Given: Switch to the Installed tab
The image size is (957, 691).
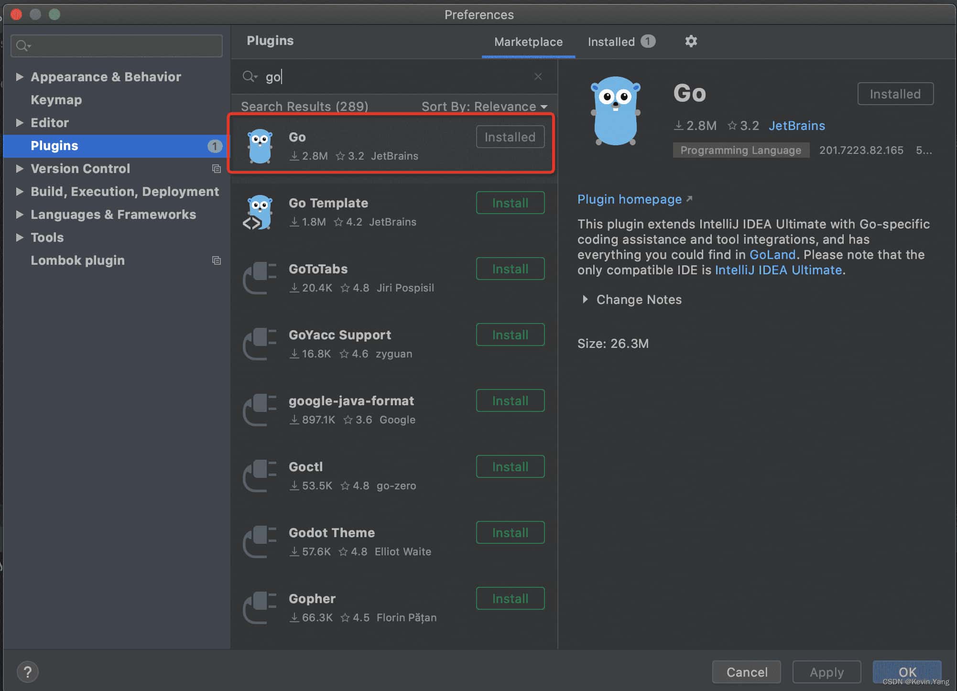Looking at the screenshot, I should (621, 42).
